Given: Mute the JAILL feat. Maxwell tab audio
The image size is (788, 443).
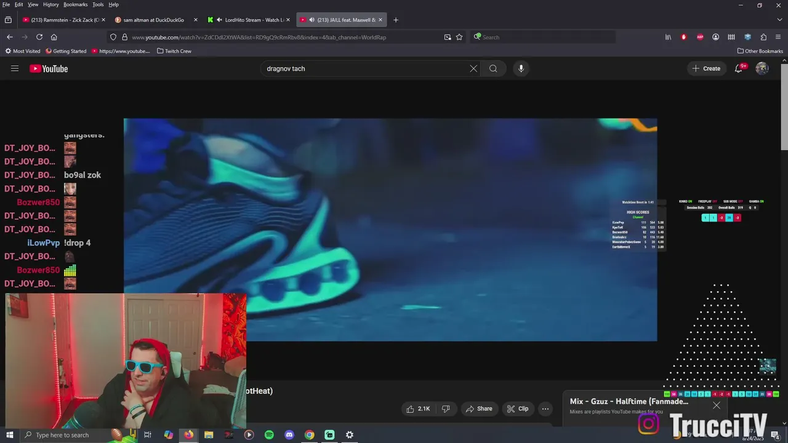Looking at the screenshot, I should [x=312, y=20].
